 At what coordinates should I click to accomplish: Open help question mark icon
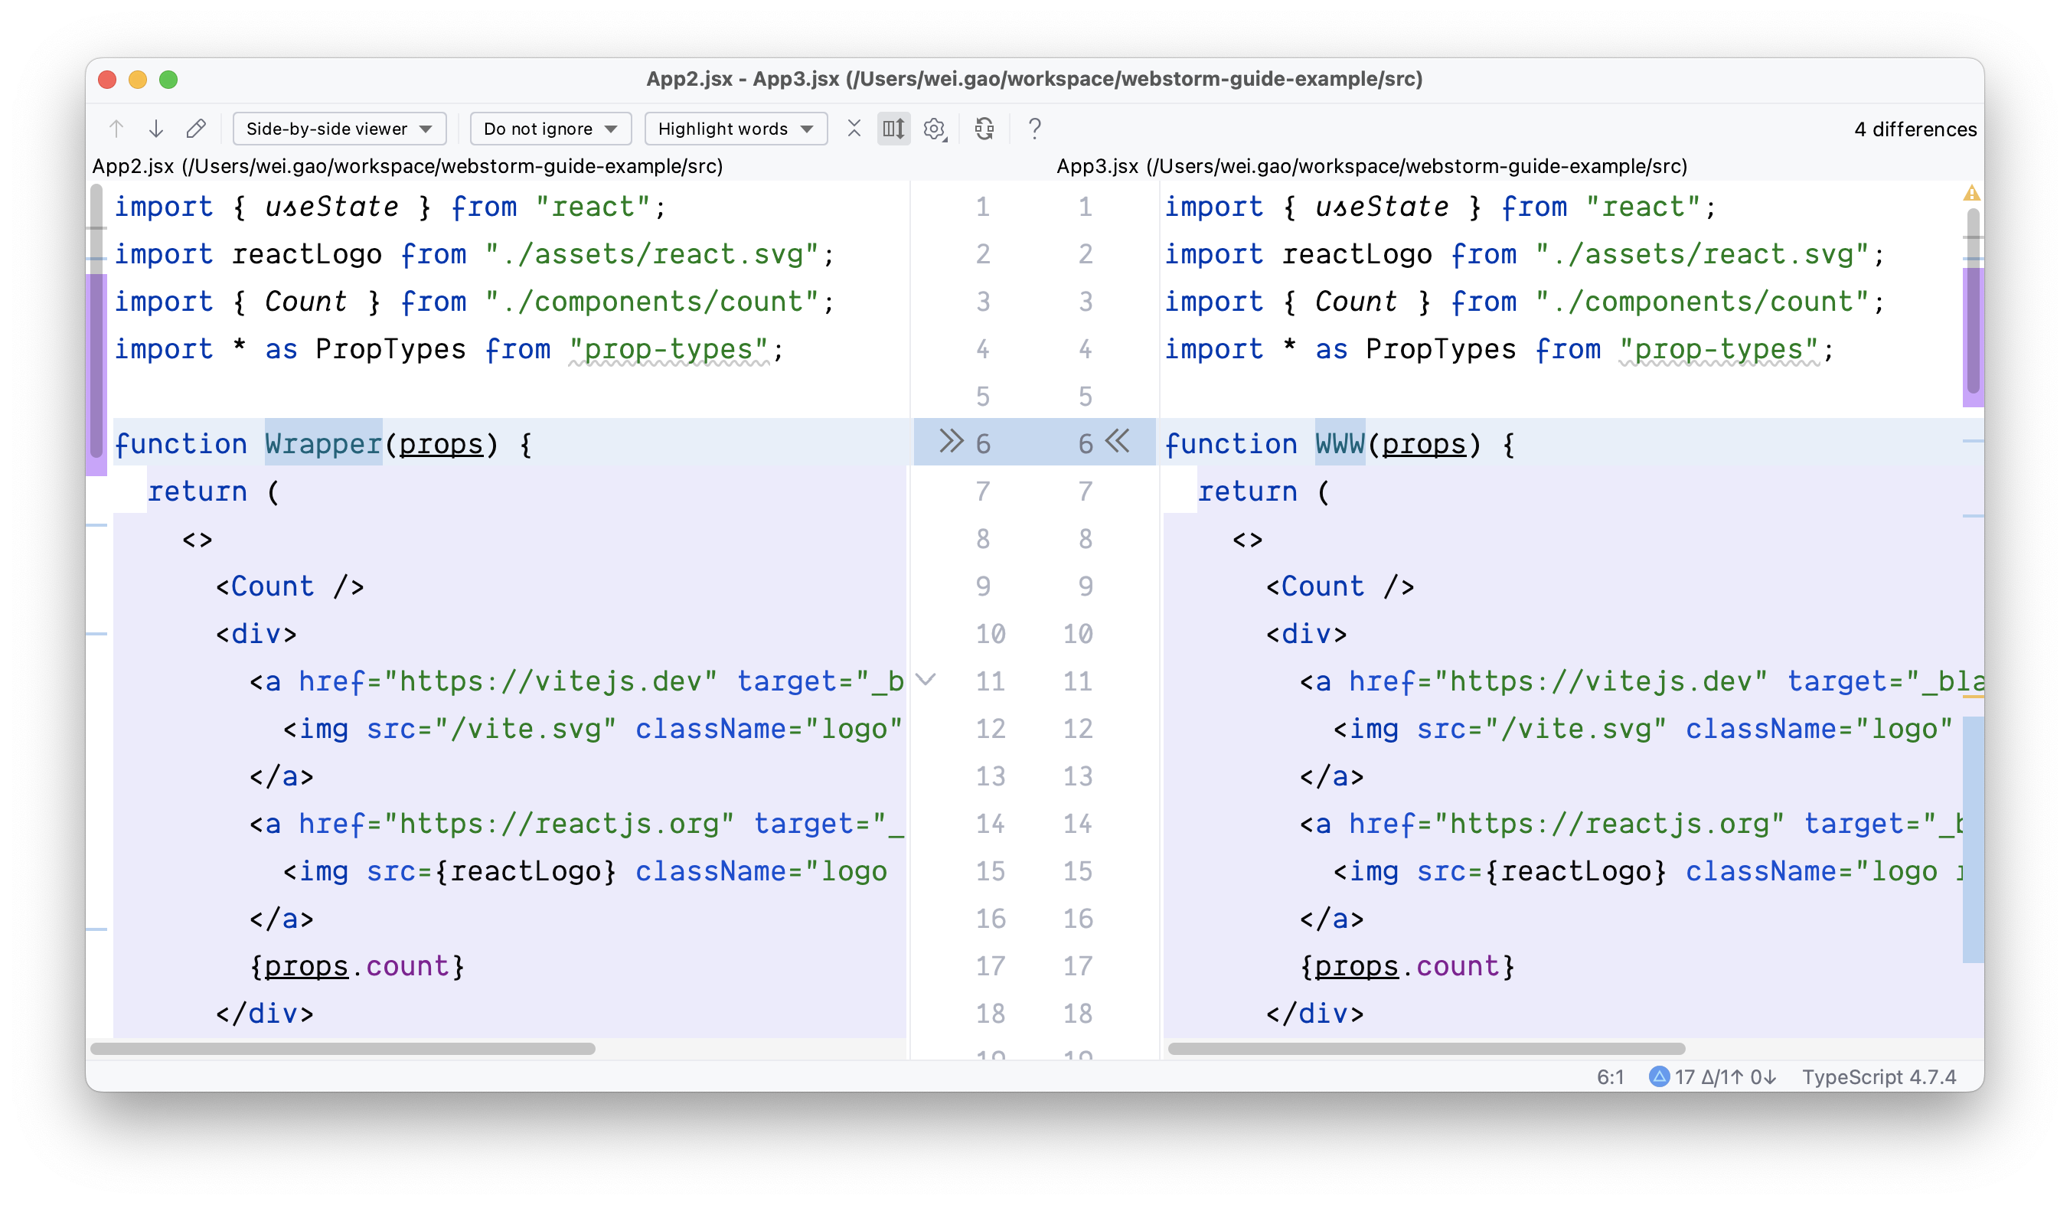coord(1034,129)
